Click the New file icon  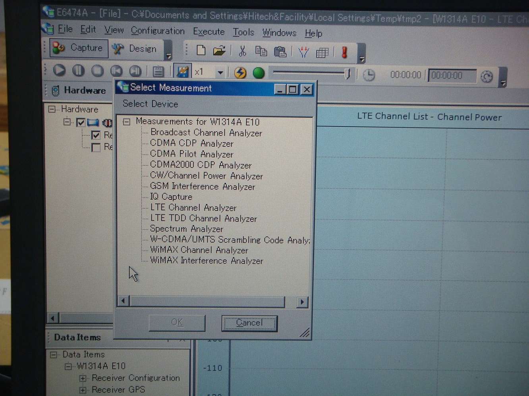point(201,51)
